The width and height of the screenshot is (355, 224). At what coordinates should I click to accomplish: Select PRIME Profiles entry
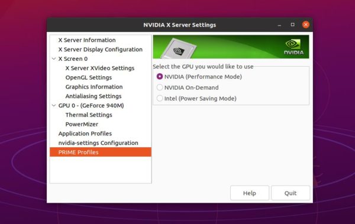(x=101, y=152)
